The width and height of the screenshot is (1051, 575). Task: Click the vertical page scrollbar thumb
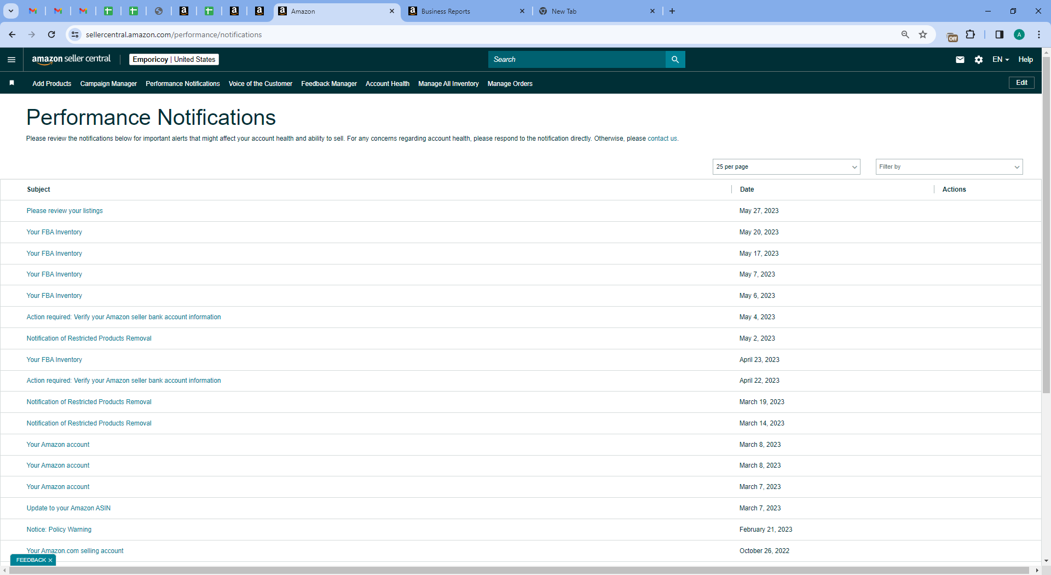tap(1047, 225)
